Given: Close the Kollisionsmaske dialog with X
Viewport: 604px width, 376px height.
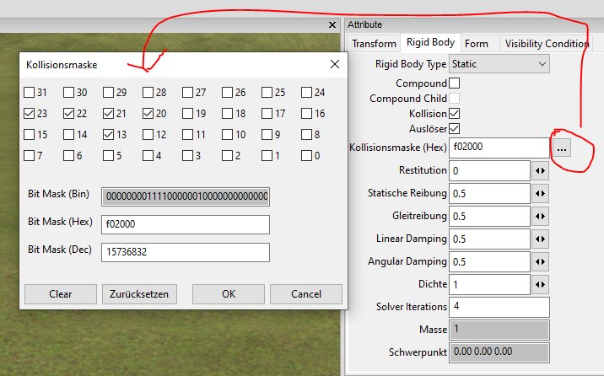Looking at the screenshot, I should click(x=334, y=64).
